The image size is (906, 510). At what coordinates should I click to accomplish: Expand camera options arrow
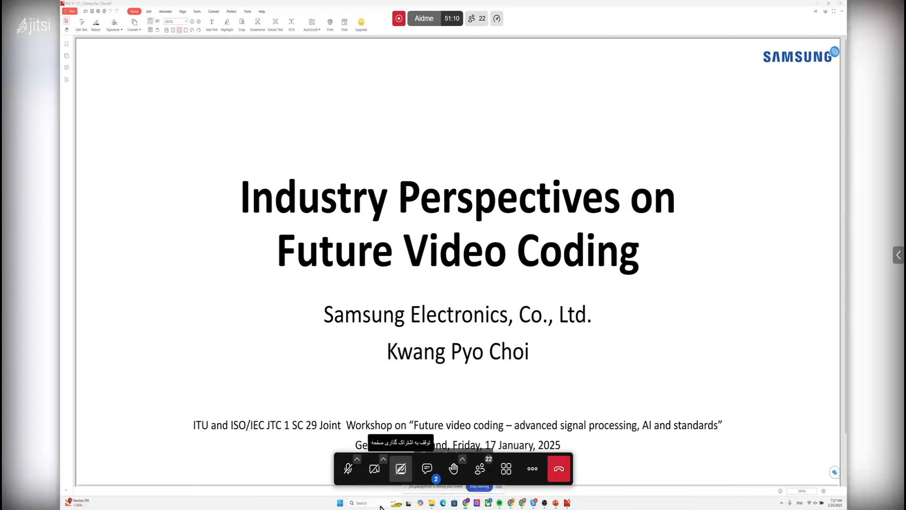[383, 459]
